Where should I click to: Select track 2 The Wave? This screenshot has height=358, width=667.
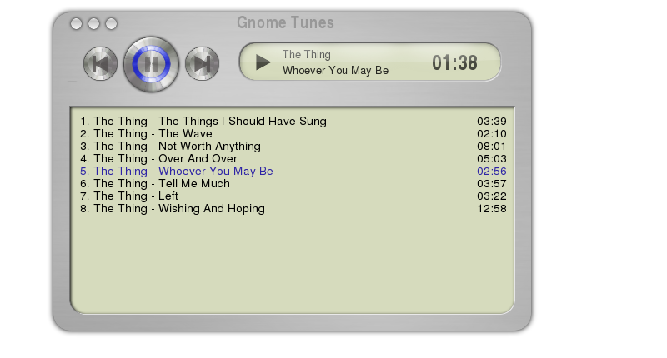(293, 133)
